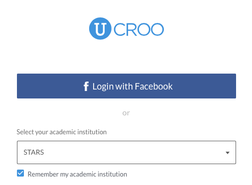The width and height of the screenshot is (252, 185).
Task: Sign in using the Facebook login text
Action: [x=132, y=87]
